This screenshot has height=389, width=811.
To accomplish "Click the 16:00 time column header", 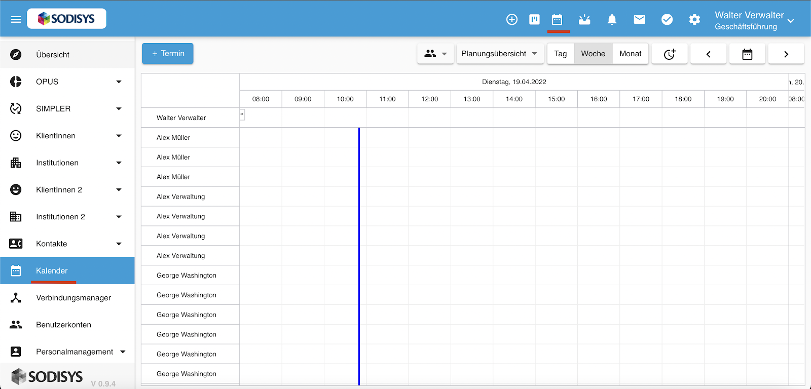I will [x=599, y=99].
